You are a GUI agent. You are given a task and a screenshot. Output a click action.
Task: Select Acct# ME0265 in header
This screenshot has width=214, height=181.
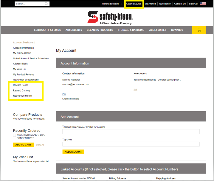coord(134,4)
